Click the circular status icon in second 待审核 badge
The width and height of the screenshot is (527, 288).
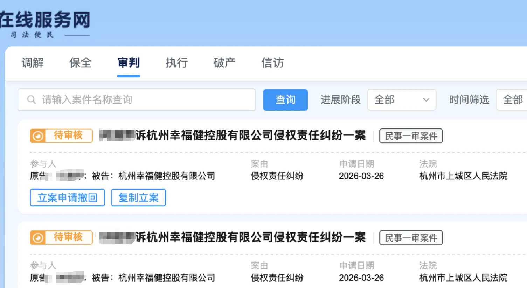click(x=38, y=238)
